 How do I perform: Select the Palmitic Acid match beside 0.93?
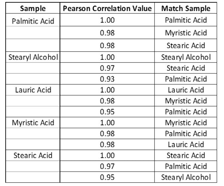click(186, 79)
